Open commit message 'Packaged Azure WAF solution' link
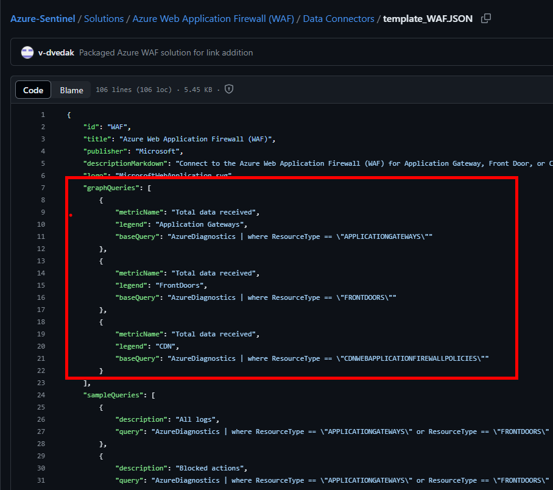553x490 pixels. (166, 52)
